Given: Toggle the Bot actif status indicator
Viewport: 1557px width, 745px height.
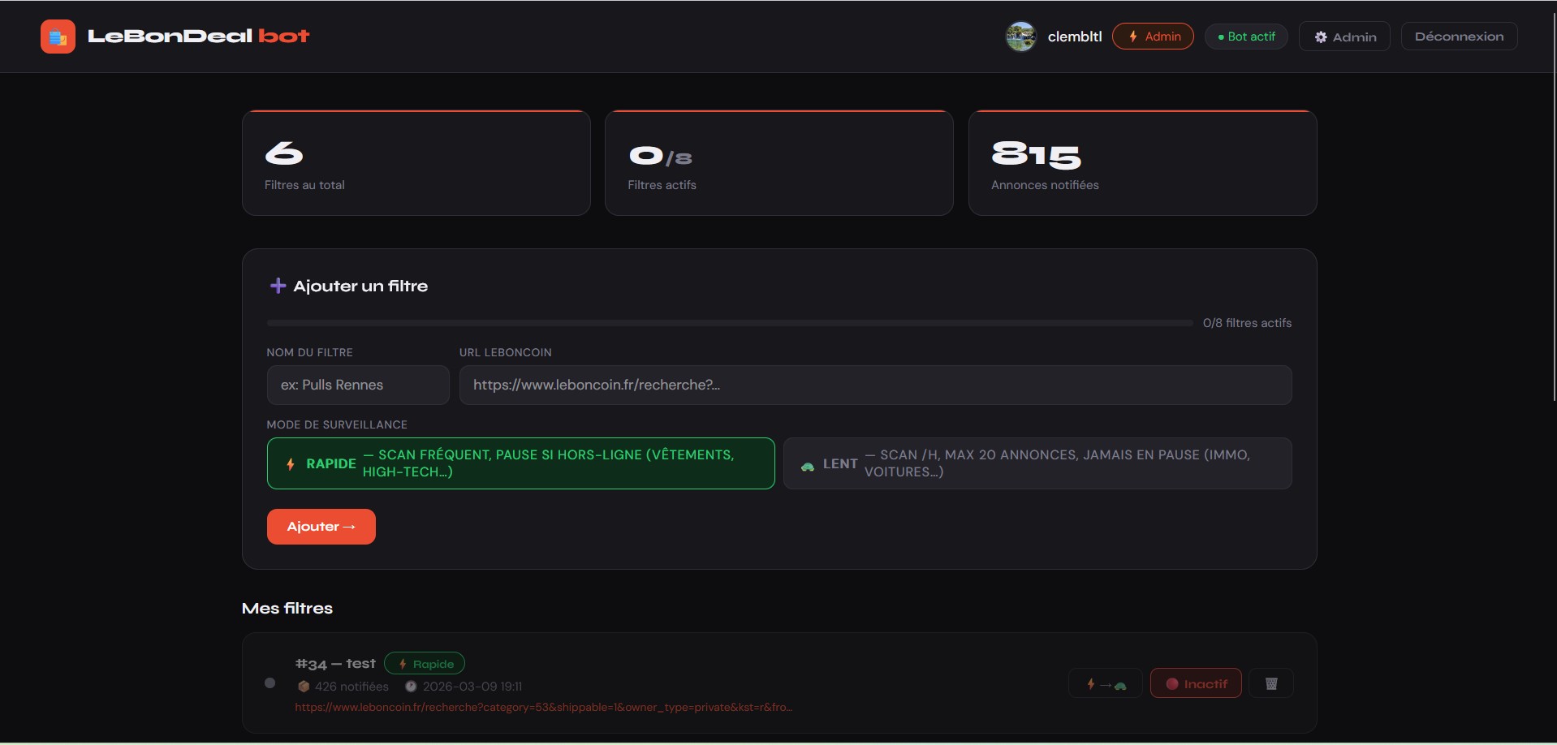Looking at the screenshot, I should 1246,36.
